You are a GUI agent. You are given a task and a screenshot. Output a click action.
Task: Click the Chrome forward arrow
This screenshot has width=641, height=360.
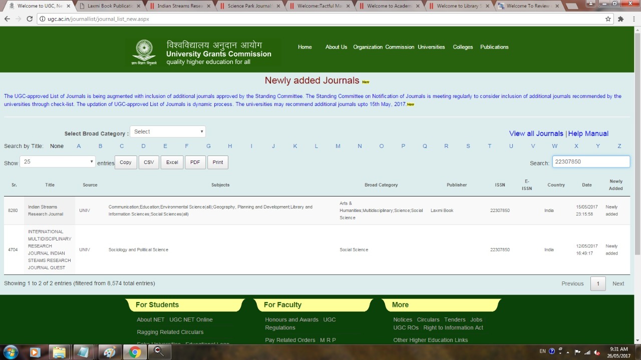[x=18, y=19]
